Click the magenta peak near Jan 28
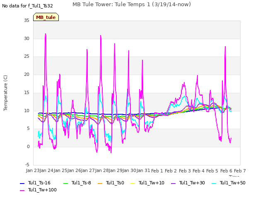 tap(101, 36)
